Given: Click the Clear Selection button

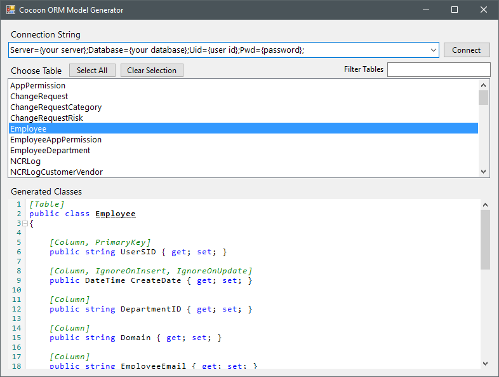Looking at the screenshot, I should click(x=152, y=71).
